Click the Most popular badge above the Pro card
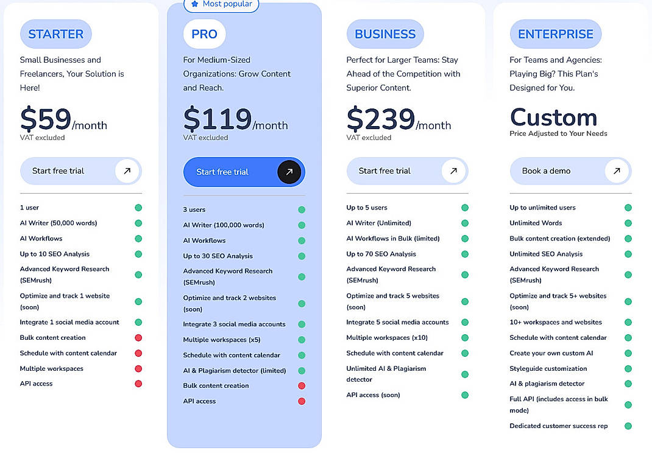Viewport: 652px width, 453px height. point(221,4)
